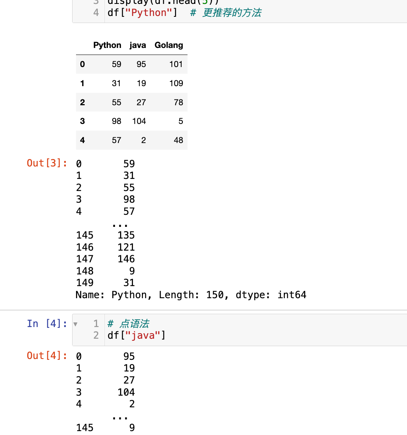Click the java value 104 in the table
The image size is (407, 435).
click(x=139, y=121)
